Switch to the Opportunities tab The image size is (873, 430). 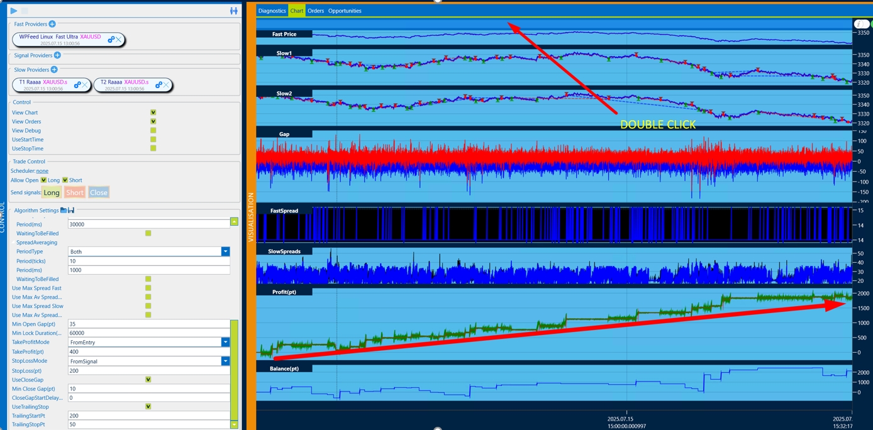click(x=345, y=11)
